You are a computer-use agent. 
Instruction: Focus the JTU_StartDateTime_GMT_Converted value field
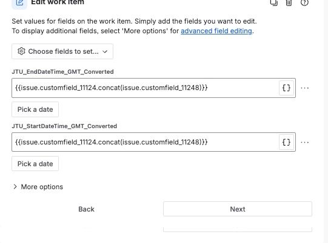145,142
